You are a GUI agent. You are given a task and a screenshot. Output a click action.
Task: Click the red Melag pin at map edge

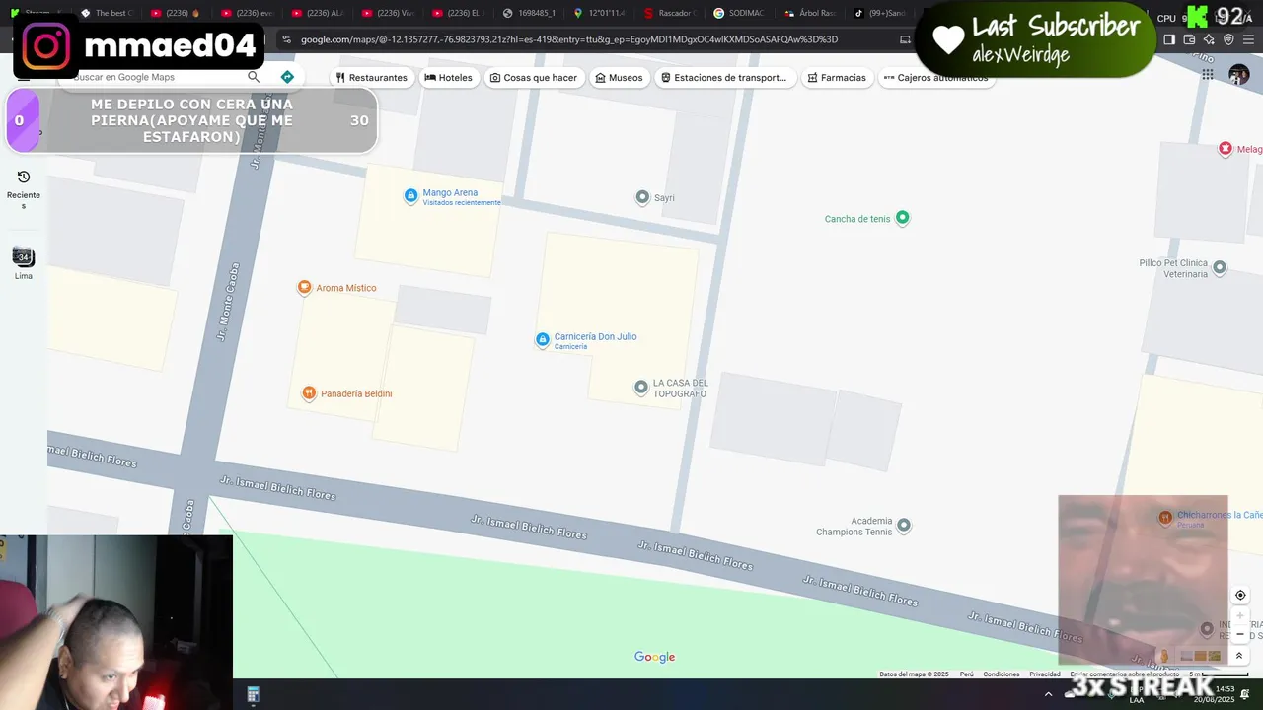coord(1226,149)
